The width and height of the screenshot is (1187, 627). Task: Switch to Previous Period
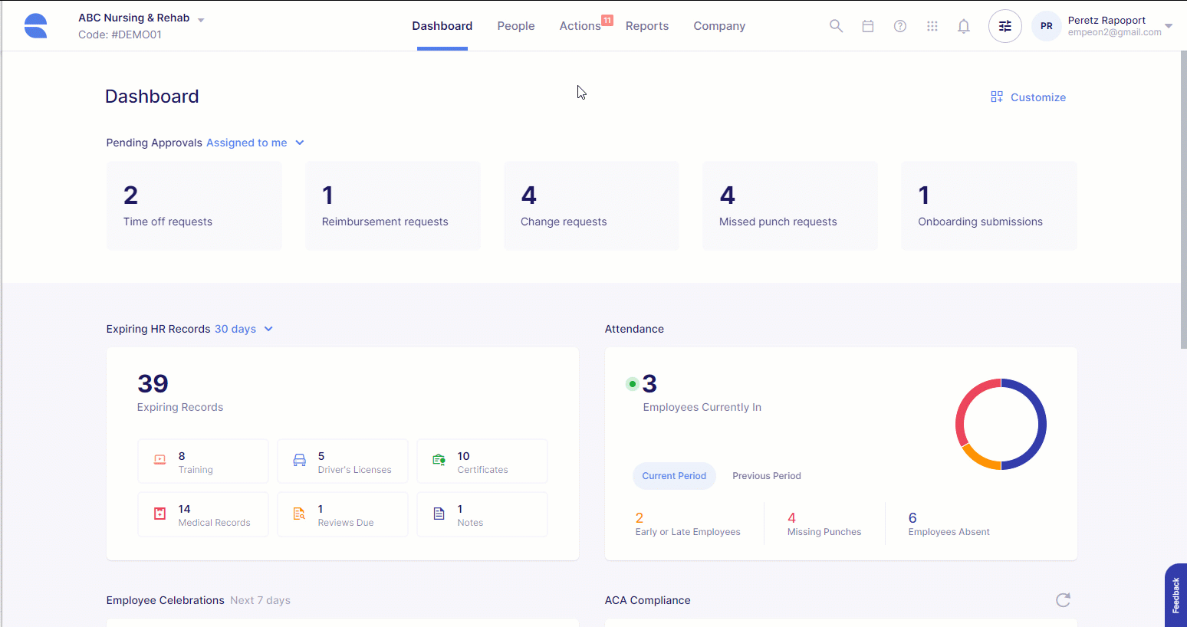[767, 476]
